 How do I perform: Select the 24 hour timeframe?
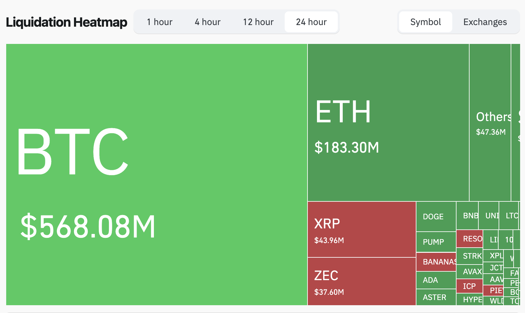tap(311, 22)
